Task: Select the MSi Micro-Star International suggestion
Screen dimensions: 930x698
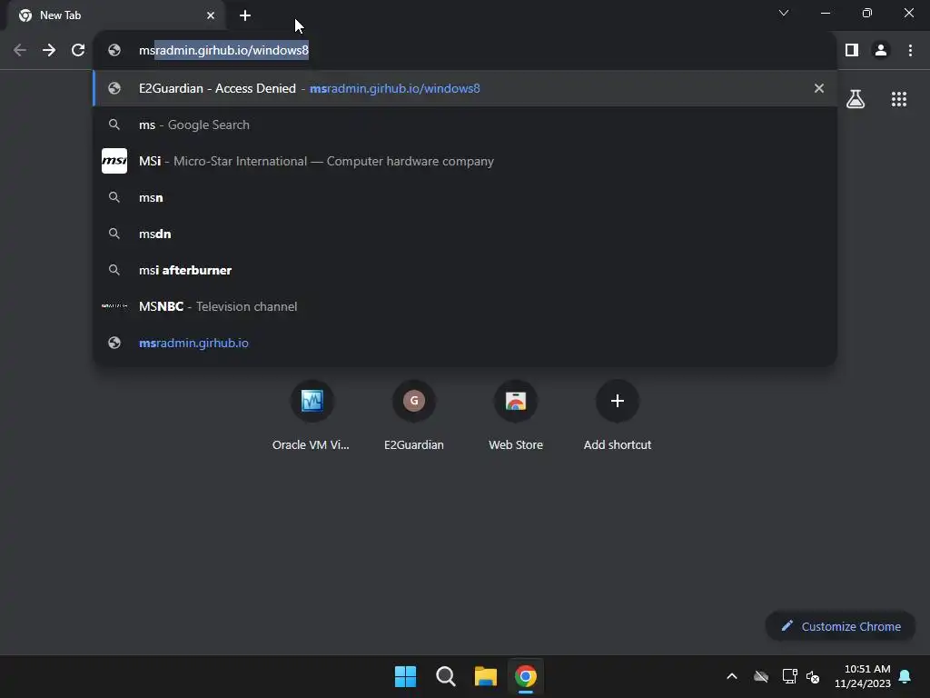Action: (465, 161)
